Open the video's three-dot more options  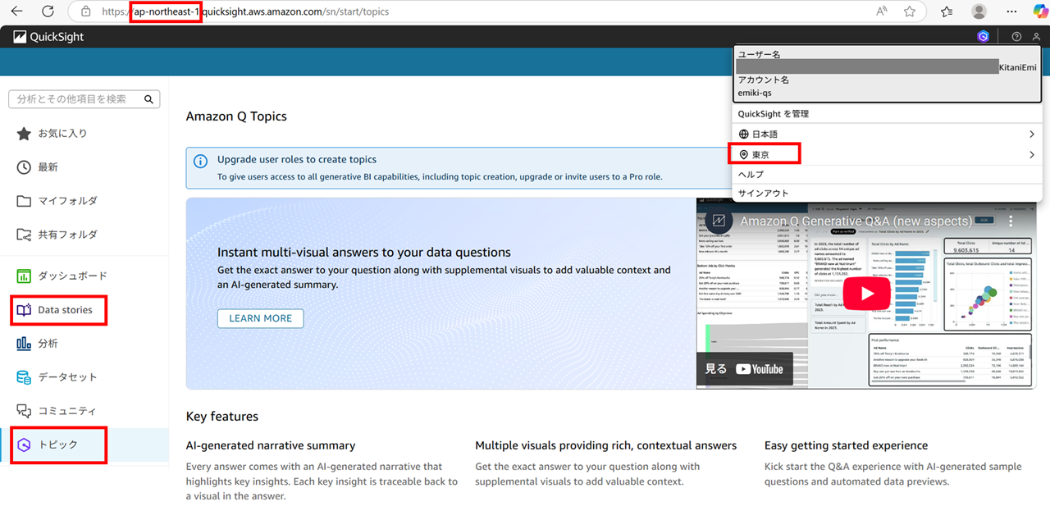[x=1011, y=221]
